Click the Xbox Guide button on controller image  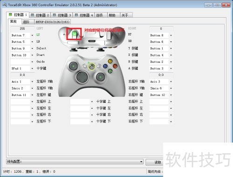(x=92, y=67)
